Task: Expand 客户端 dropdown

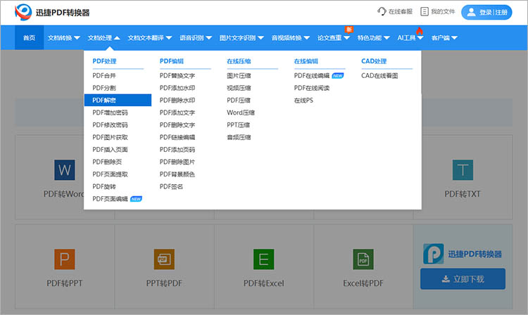Action: [444, 38]
